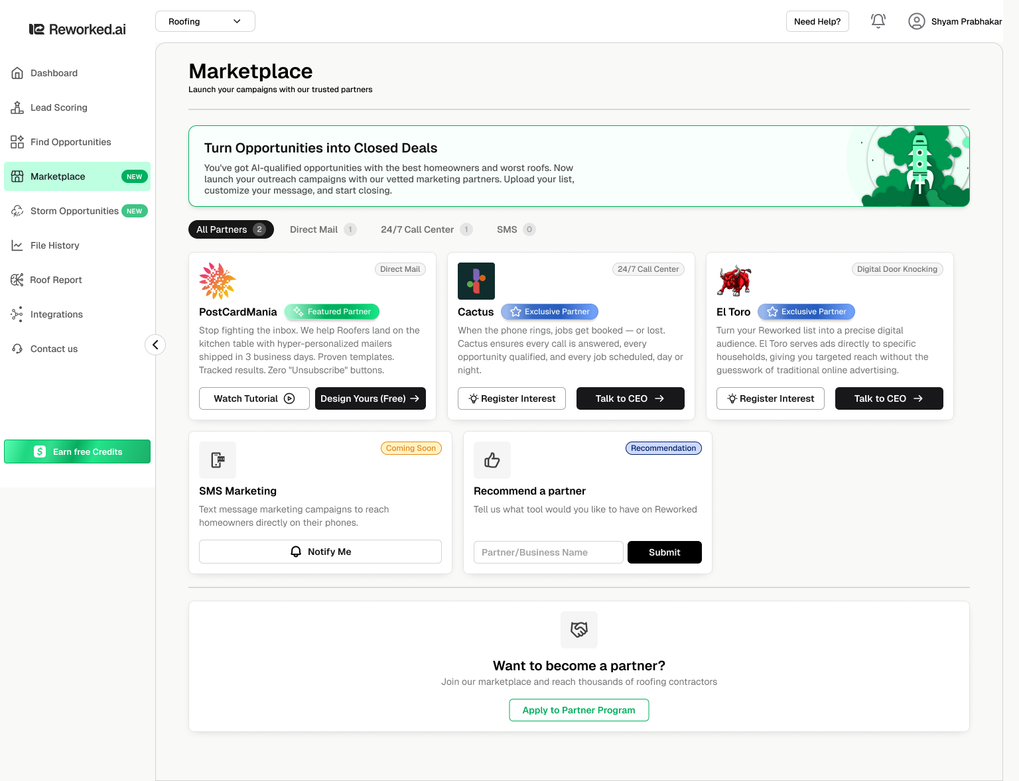The width and height of the screenshot is (1019, 781).
Task: Click Talk to CEO on the Cactus card
Action: point(630,398)
